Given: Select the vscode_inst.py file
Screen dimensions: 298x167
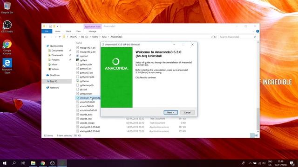Looking at the screenshot, I should click(87, 123).
